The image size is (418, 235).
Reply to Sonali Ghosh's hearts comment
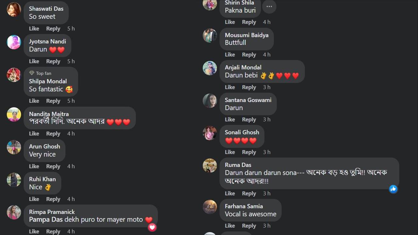(x=249, y=152)
